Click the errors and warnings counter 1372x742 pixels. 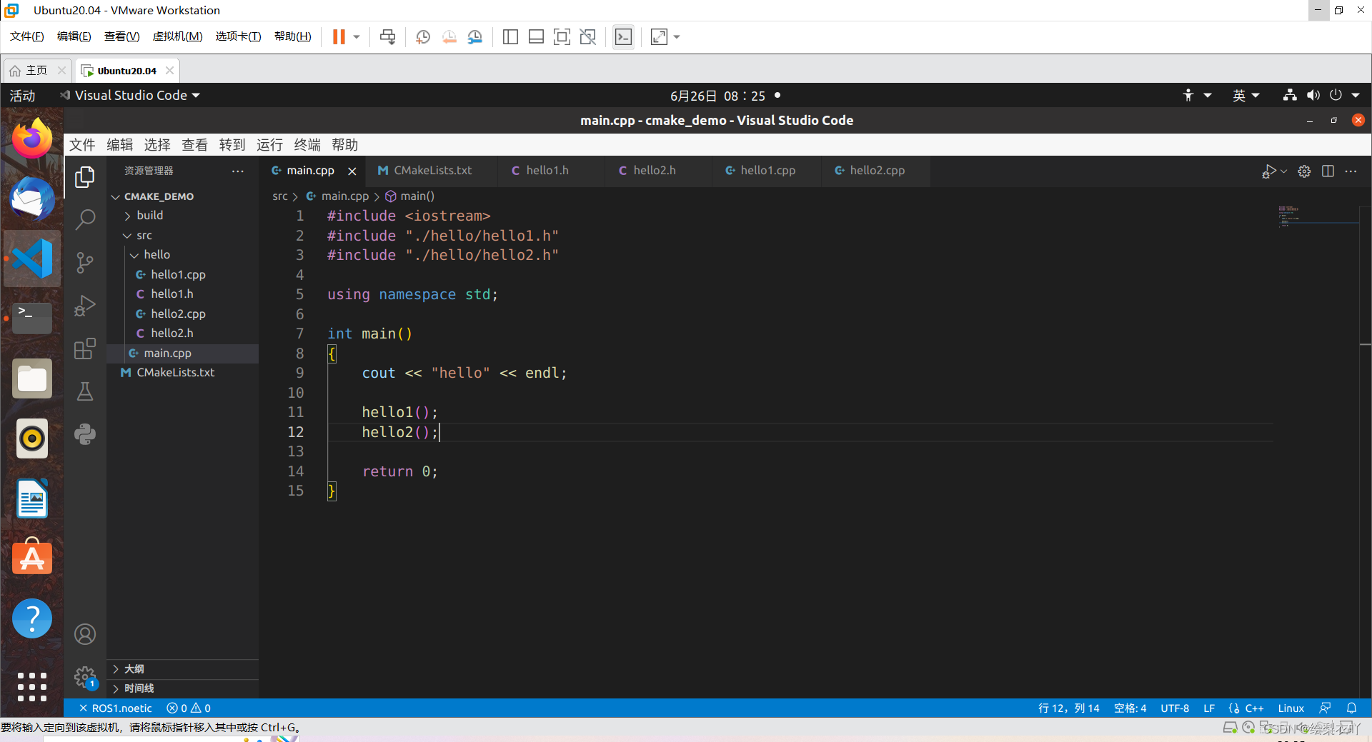pyautogui.click(x=189, y=708)
